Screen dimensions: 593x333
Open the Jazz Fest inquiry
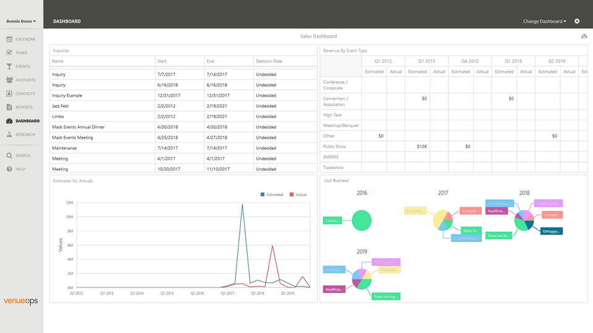pos(183,106)
